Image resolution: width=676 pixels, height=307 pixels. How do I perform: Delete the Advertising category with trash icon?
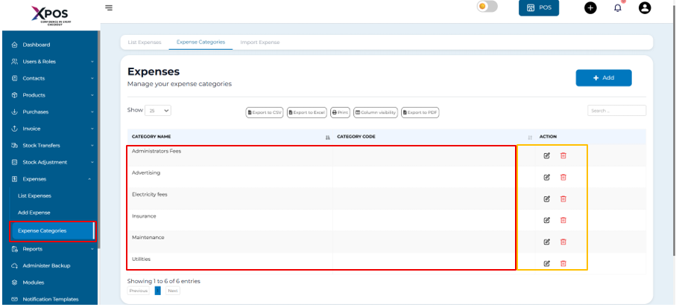(563, 177)
